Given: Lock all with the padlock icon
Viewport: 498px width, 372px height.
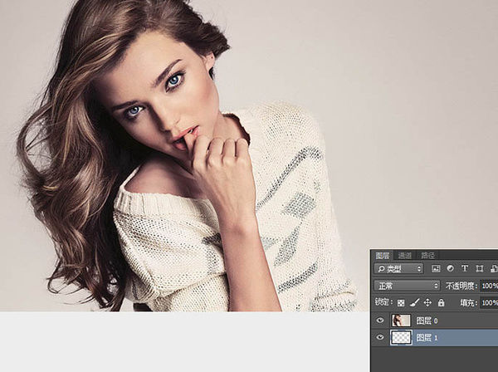Looking at the screenshot, I should click(x=442, y=302).
